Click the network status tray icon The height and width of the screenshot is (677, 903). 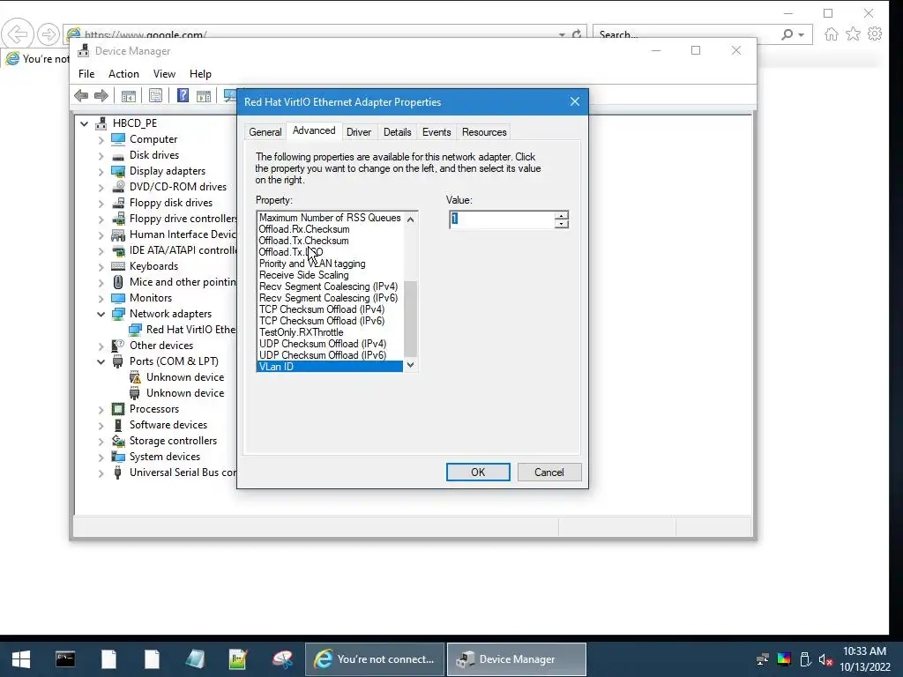coord(763,659)
